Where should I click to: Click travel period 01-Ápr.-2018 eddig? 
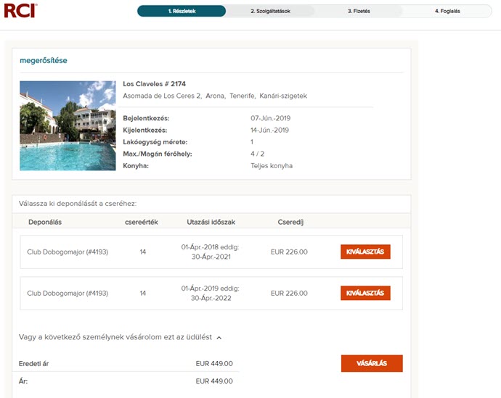click(x=210, y=247)
